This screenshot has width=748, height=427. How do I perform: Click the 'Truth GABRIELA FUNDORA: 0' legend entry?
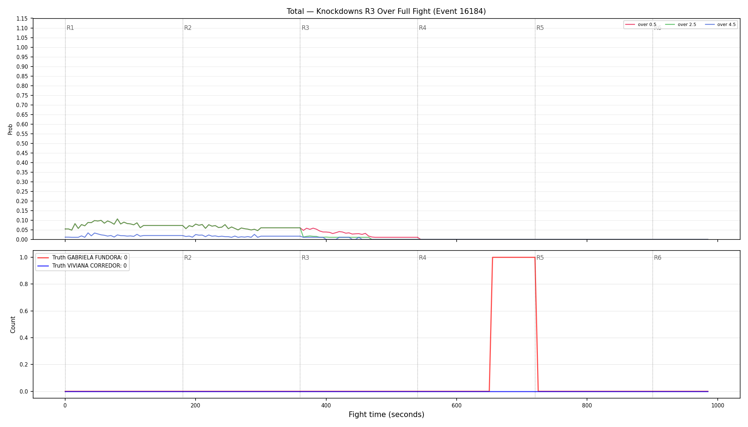tap(82, 258)
